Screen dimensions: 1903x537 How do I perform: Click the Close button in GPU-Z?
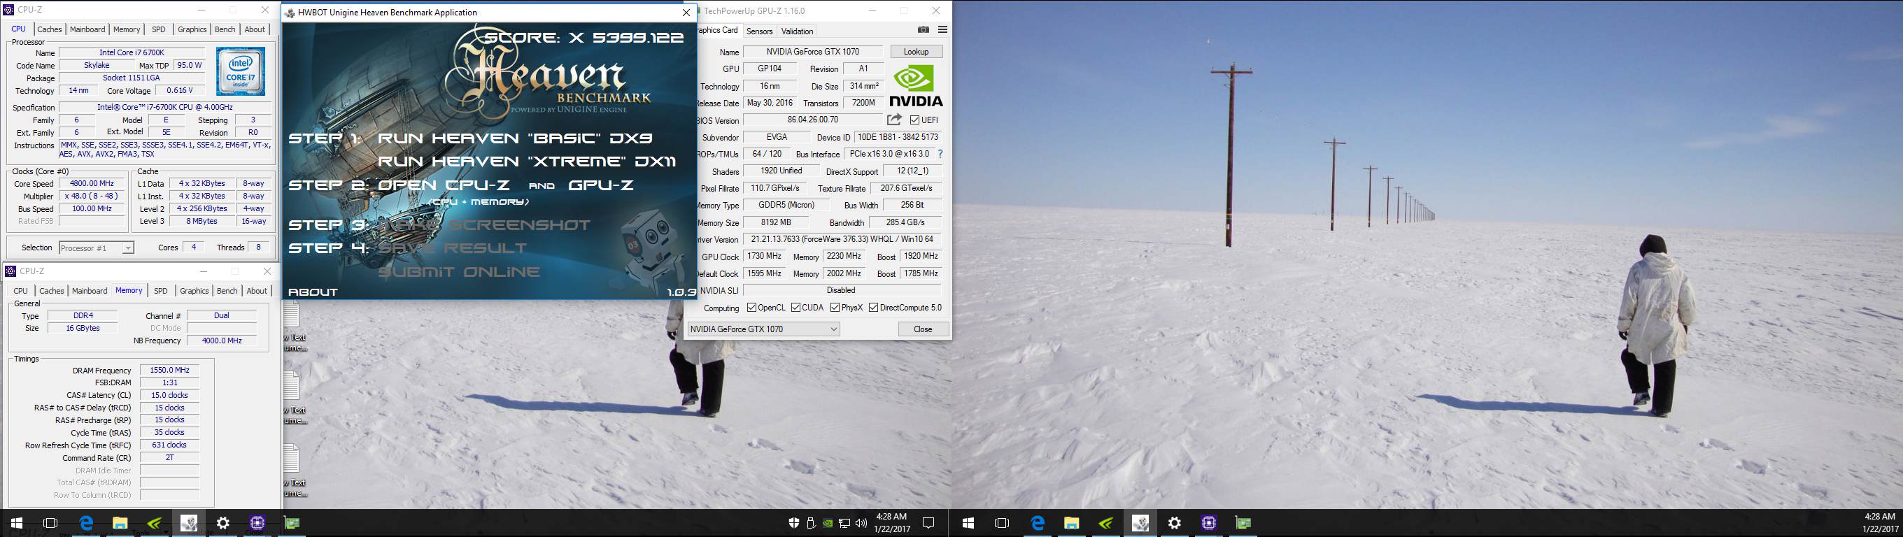[x=923, y=329]
